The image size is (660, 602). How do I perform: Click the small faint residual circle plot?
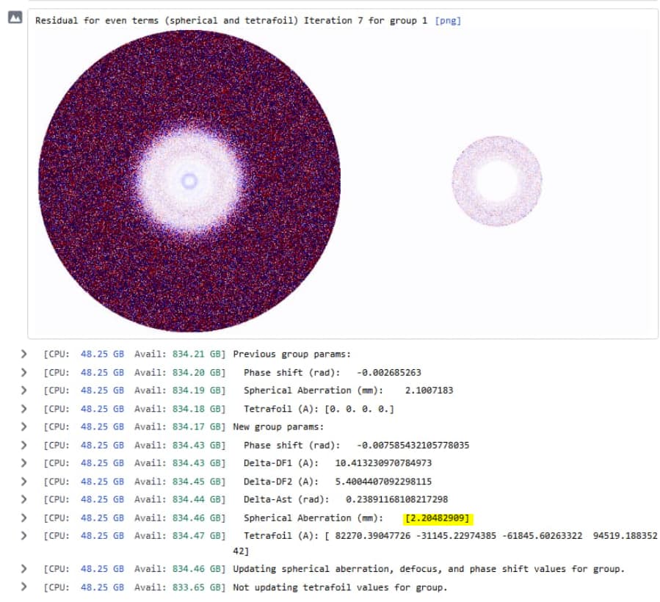point(497,181)
